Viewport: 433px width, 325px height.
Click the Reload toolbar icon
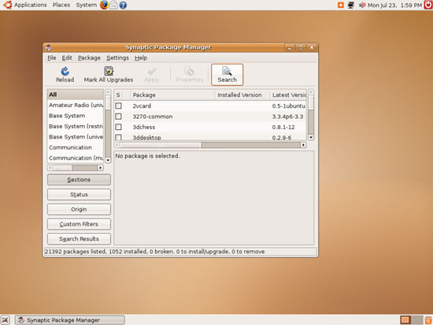(x=65, y=72)
